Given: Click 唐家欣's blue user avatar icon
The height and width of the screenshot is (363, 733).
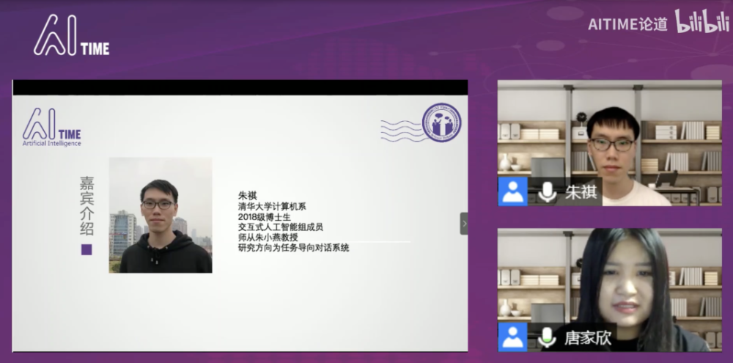Looking at the screenshot, I should [513, 337].
